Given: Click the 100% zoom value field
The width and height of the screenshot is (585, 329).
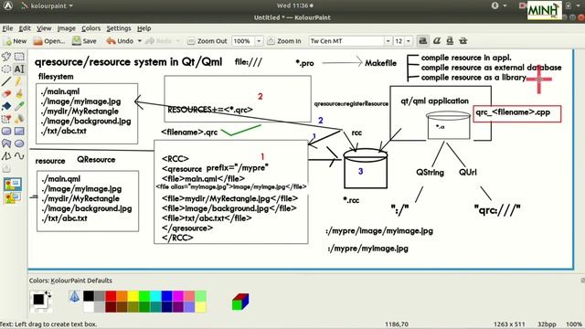Looking at the screenshot, I should click(243, 41).
